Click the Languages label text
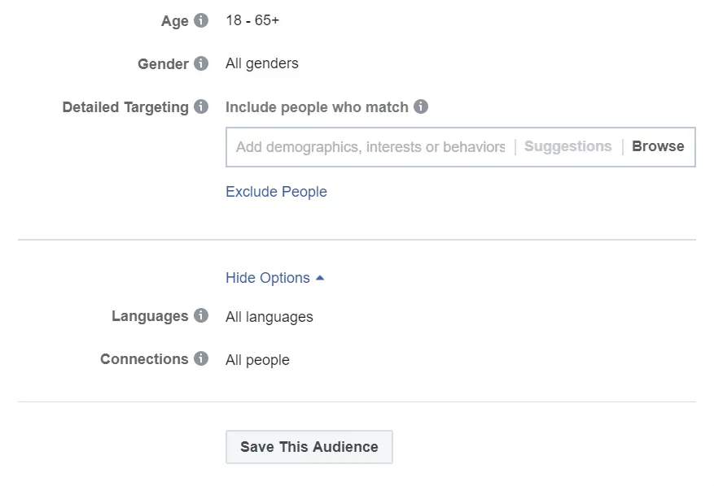 pyautogui.click(x=150, y=316)
